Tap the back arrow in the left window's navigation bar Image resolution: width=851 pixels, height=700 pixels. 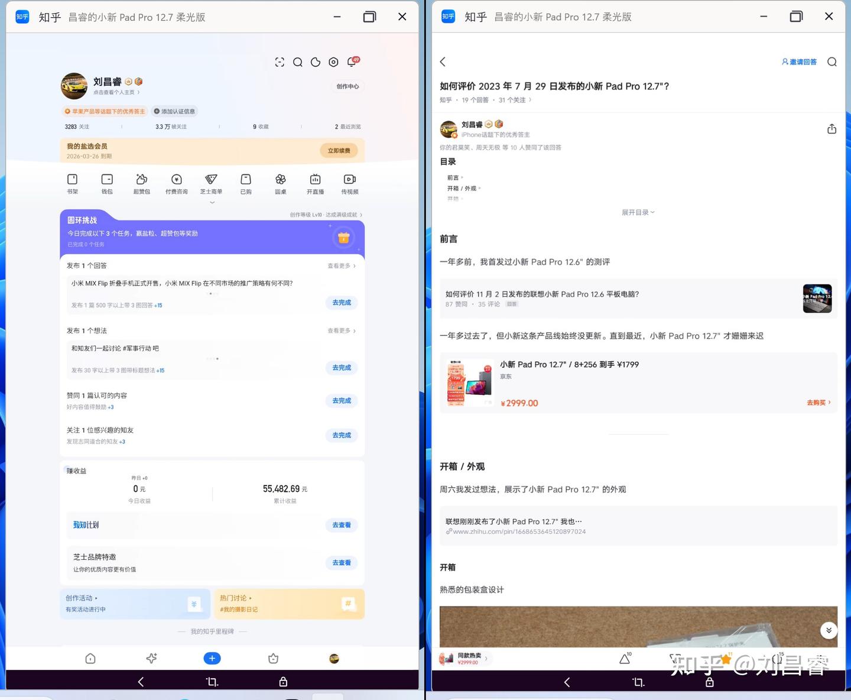[x=141, y=682]
